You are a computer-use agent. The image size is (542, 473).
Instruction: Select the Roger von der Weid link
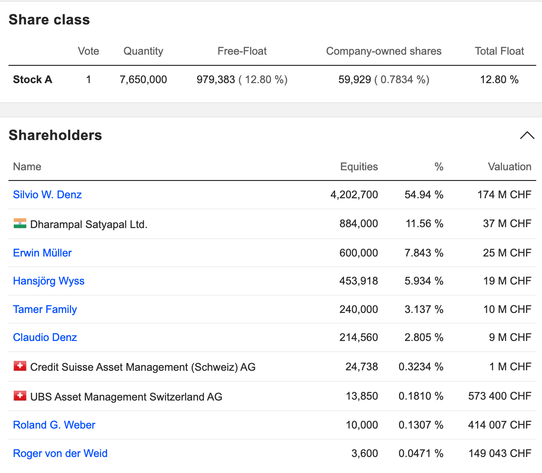(60, 453)
